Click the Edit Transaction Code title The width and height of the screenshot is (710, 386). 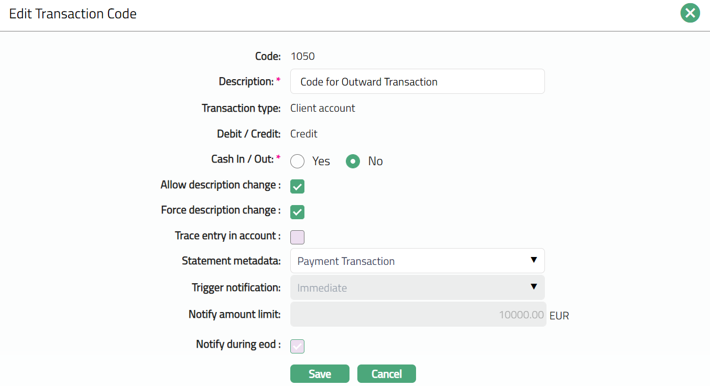[x=73, y=14]
